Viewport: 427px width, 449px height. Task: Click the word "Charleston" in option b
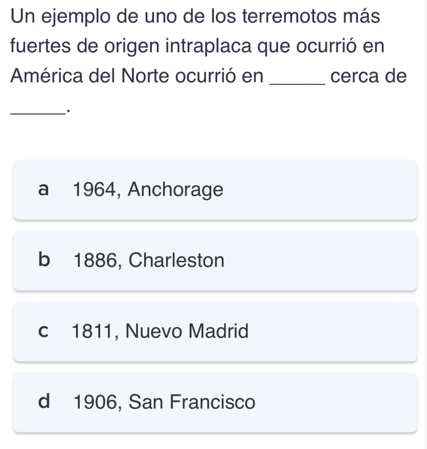tap(178, 260)
